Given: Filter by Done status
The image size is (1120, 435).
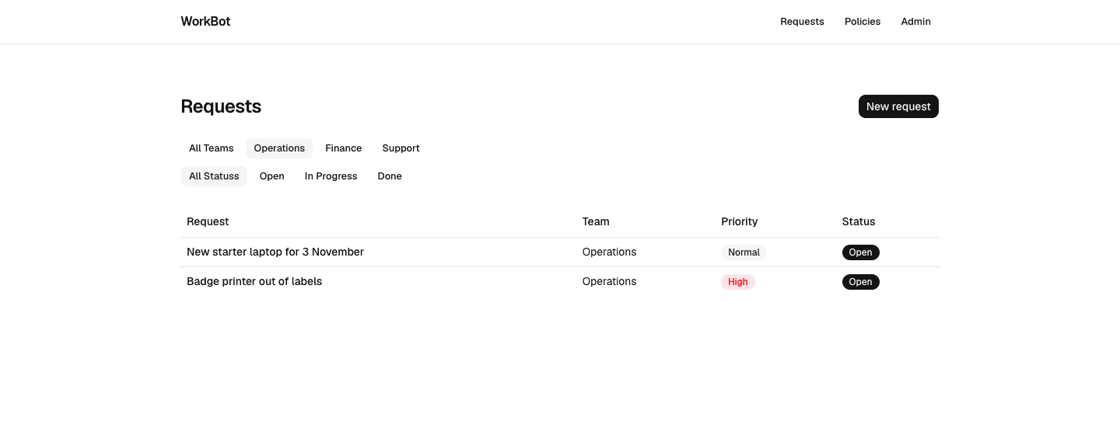Looking at the screenshot, I should pos(390,176).
